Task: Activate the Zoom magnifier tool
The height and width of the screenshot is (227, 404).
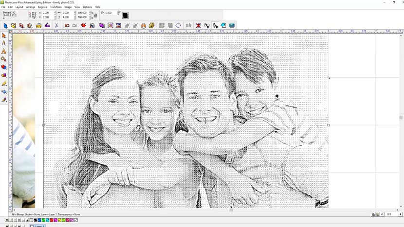Action: coord(4,59)
